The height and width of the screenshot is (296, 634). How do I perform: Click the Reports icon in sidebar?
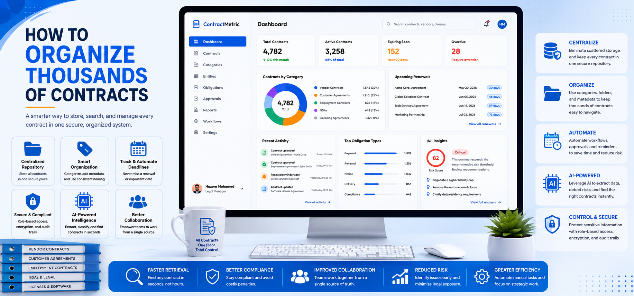[x=196, y=110]
